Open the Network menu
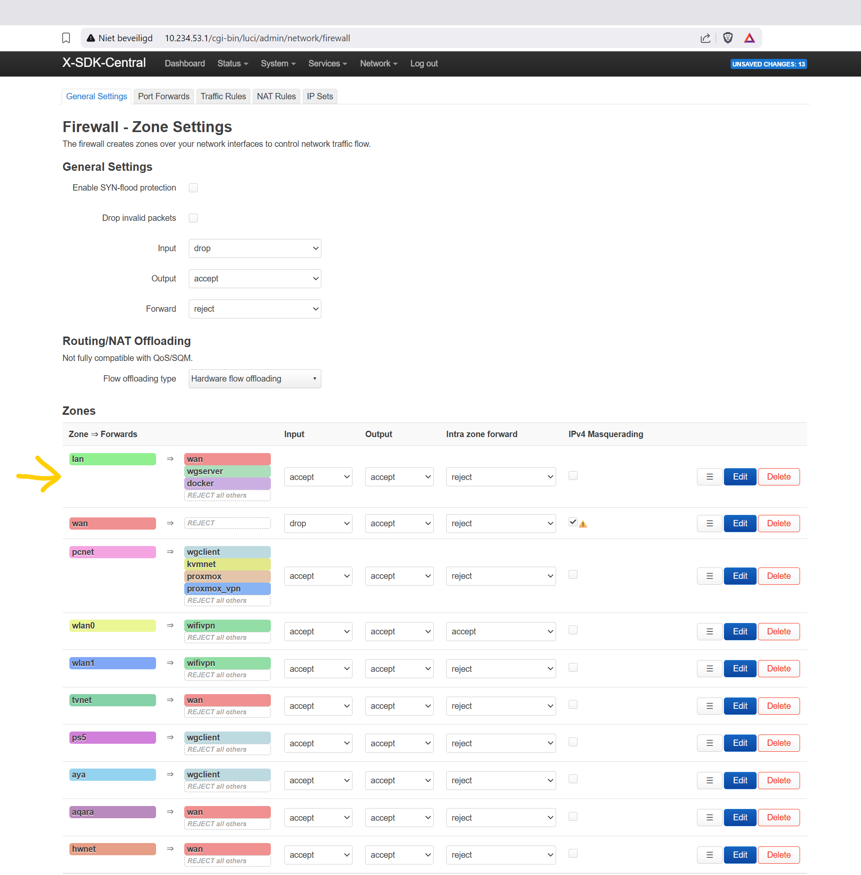Image resolution: width=861 pixels, height=875 pixels. 378,64
